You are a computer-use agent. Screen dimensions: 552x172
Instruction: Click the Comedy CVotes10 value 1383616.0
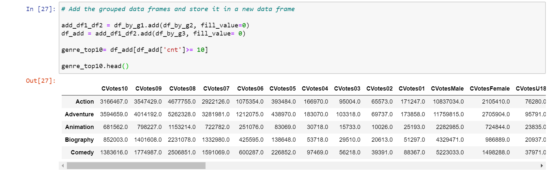click(114, 152)
